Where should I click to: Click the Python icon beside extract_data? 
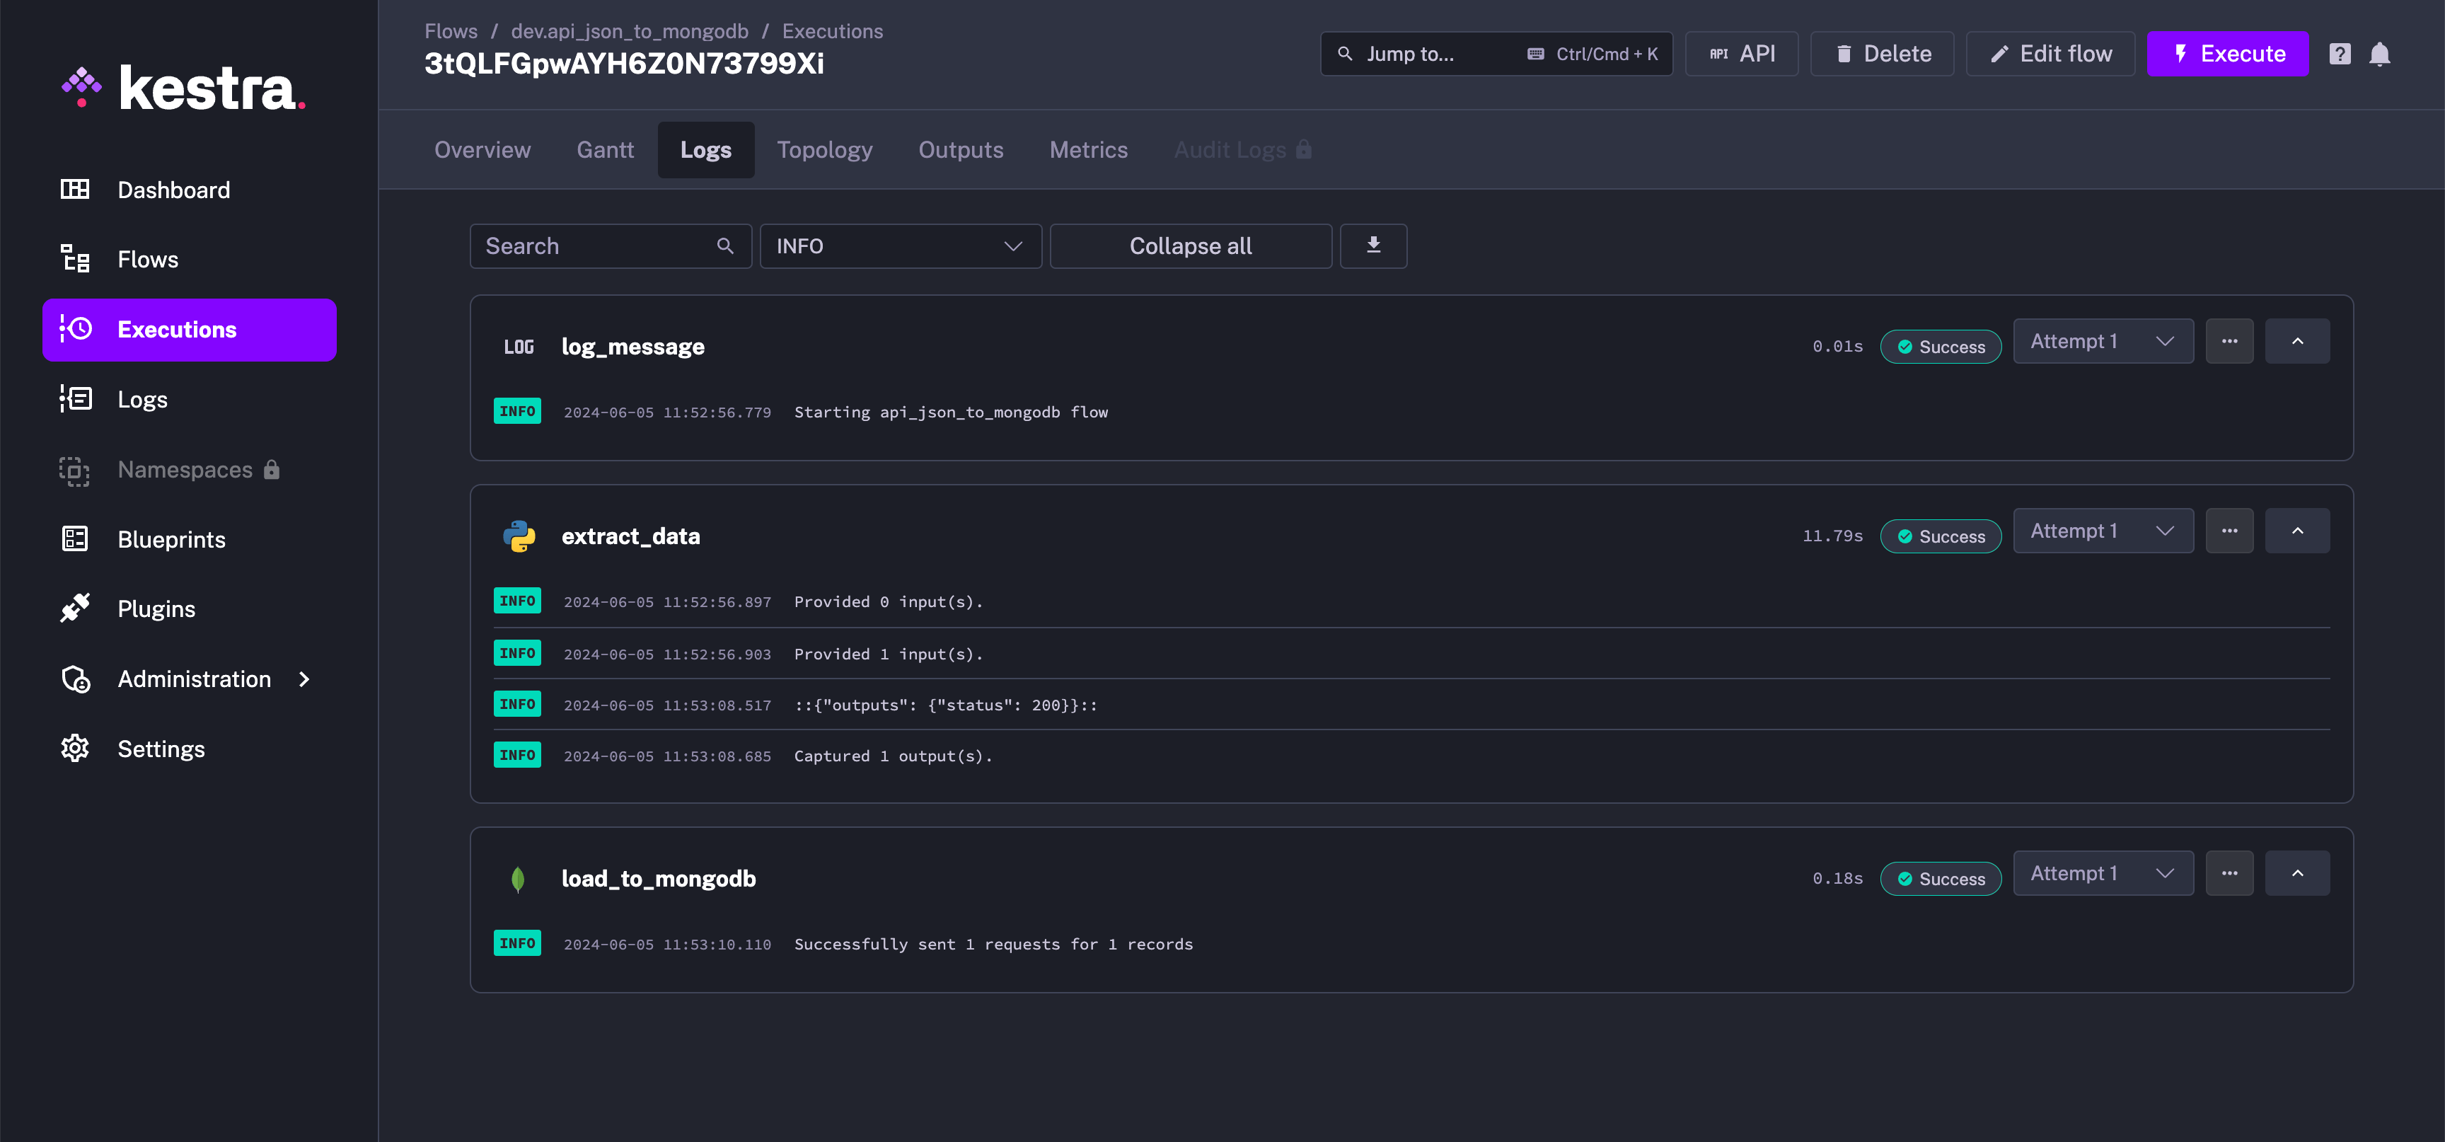coord(519,536)
